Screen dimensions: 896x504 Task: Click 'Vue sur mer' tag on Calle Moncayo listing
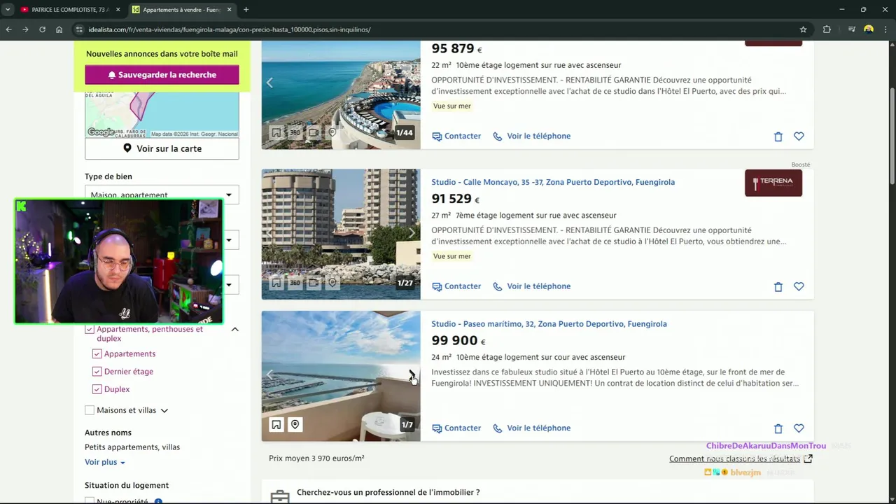click(452, 256)
